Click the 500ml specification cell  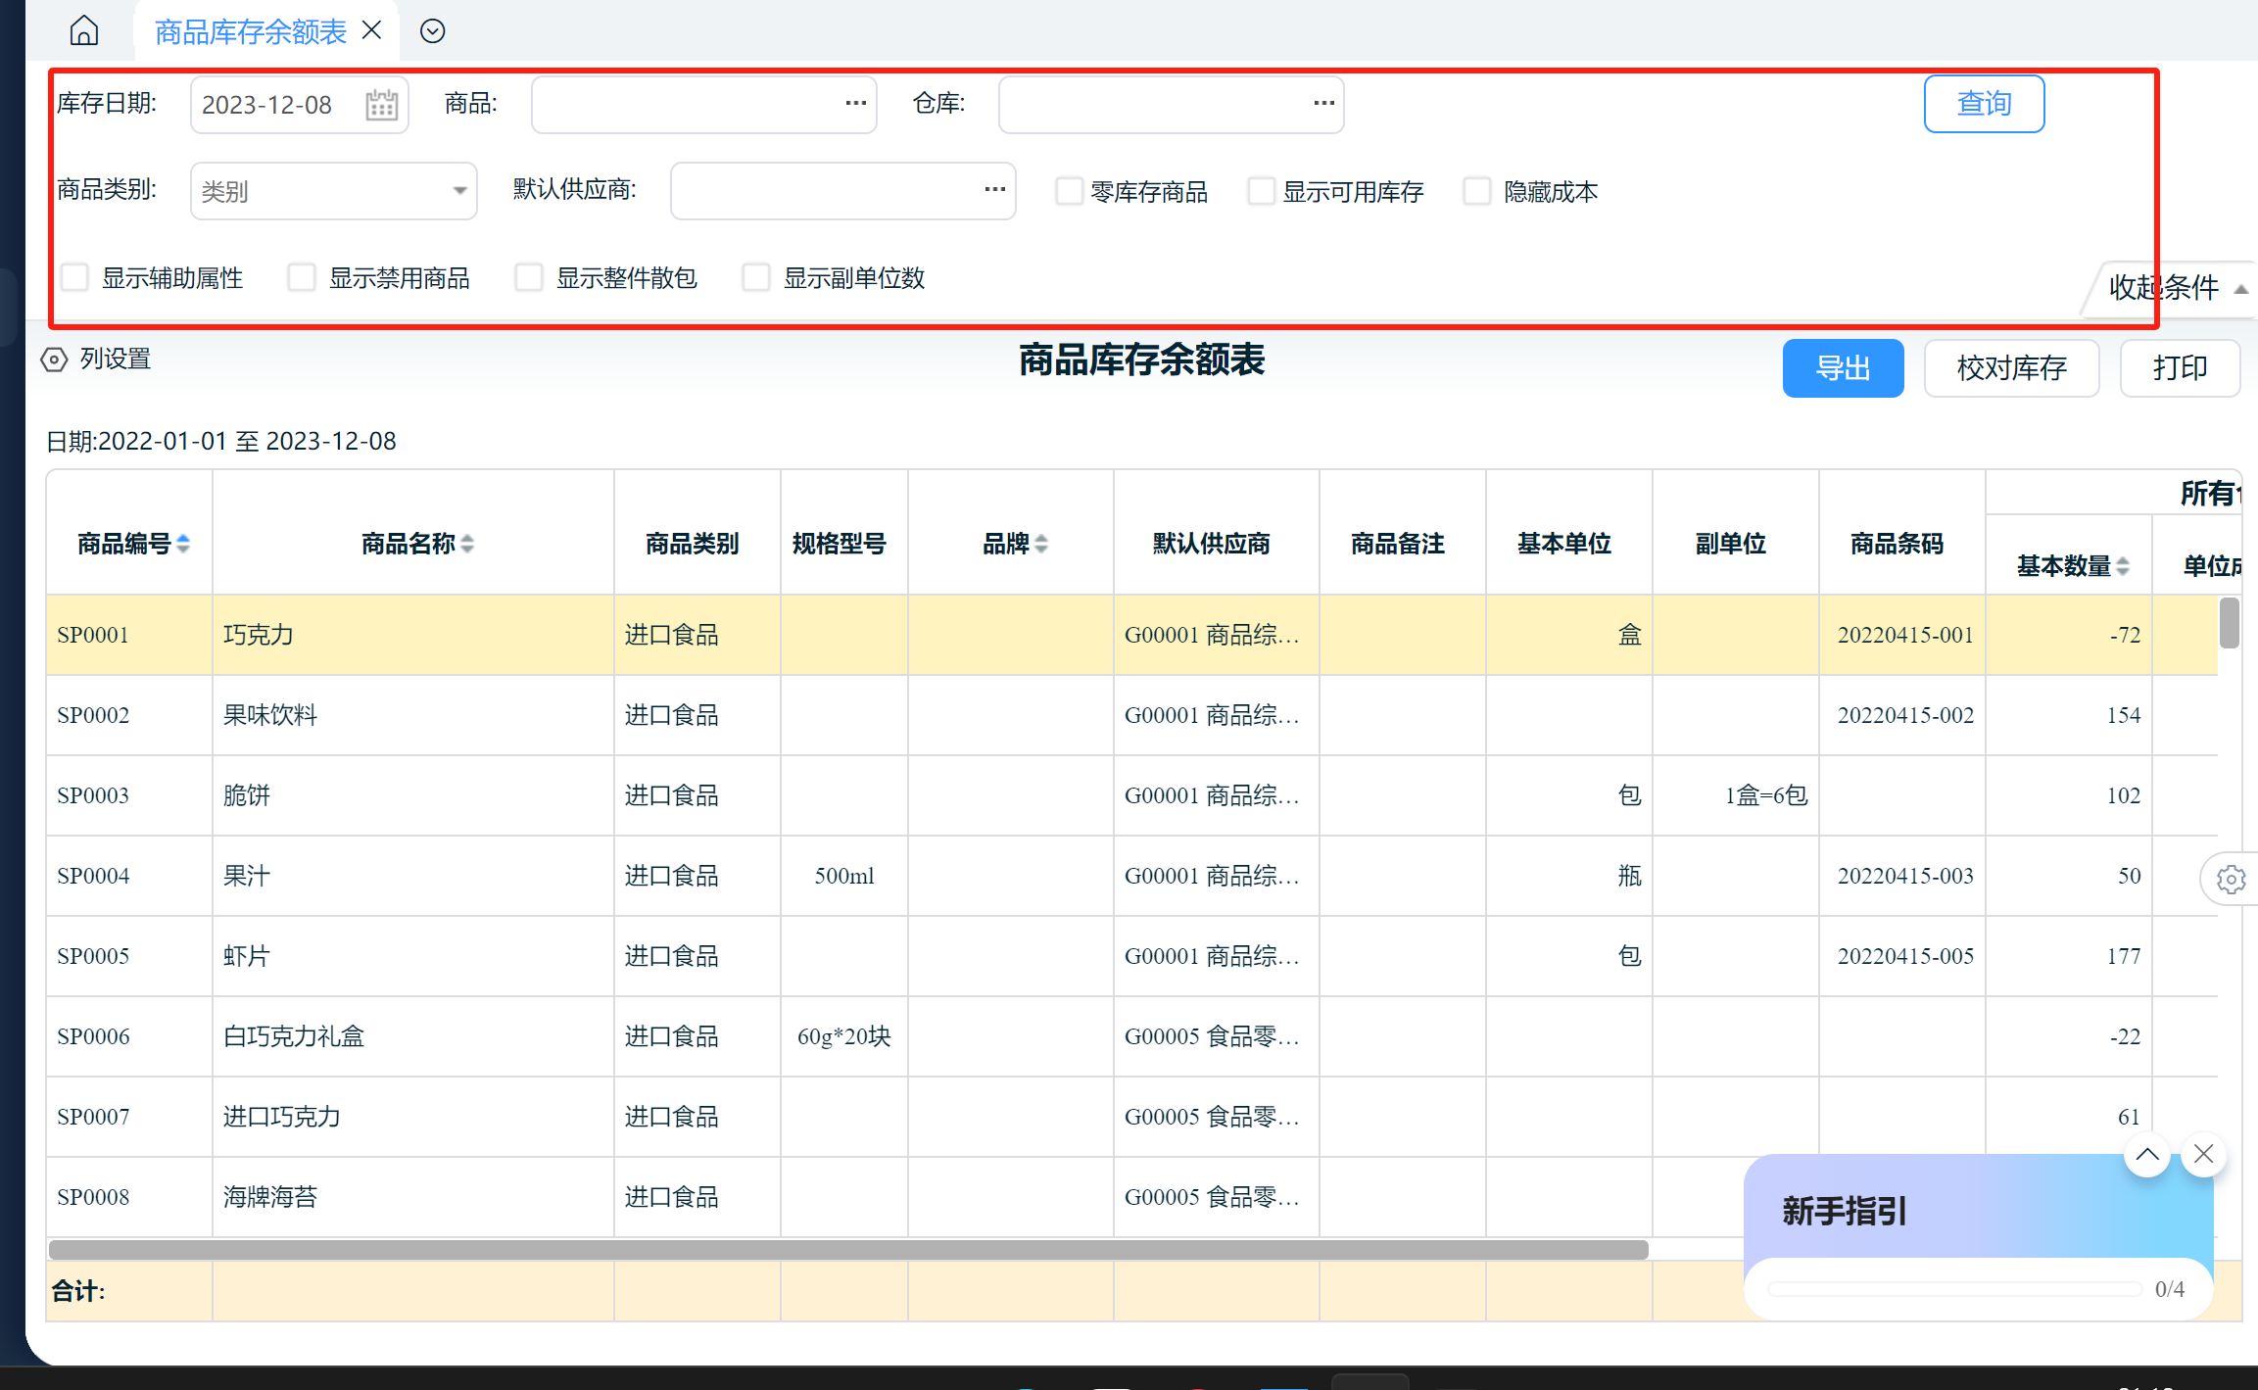coord(844,876)
